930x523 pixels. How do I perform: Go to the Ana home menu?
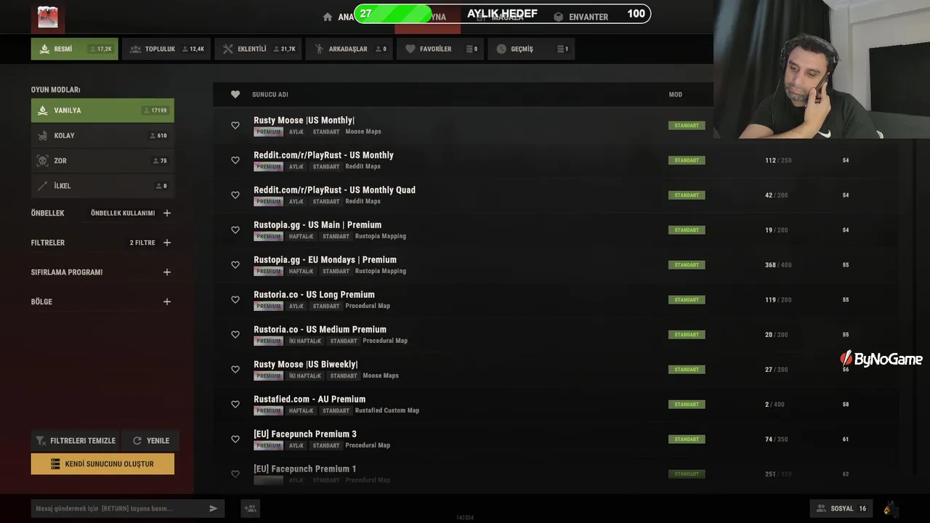(338, 17)
